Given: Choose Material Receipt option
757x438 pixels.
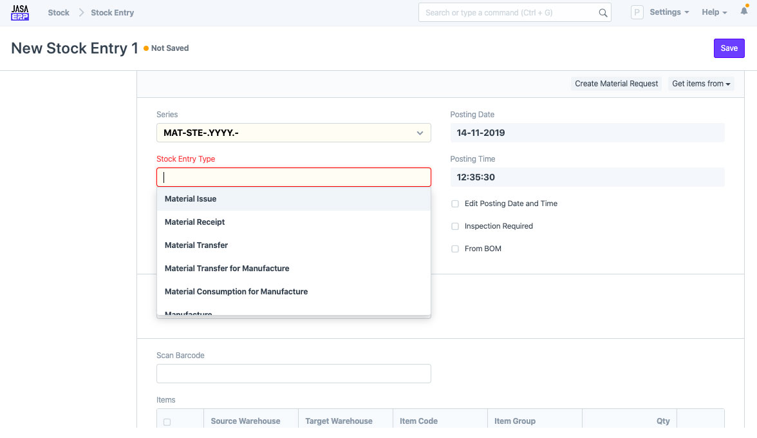Looking at the screenshot, I should (x=195, y=222).
